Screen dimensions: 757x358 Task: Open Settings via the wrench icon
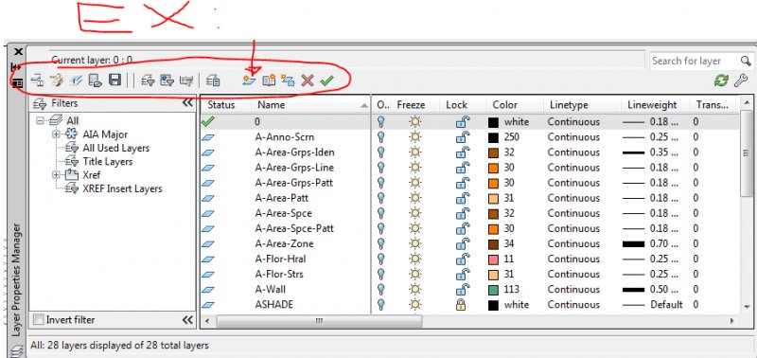click(741, 81)
